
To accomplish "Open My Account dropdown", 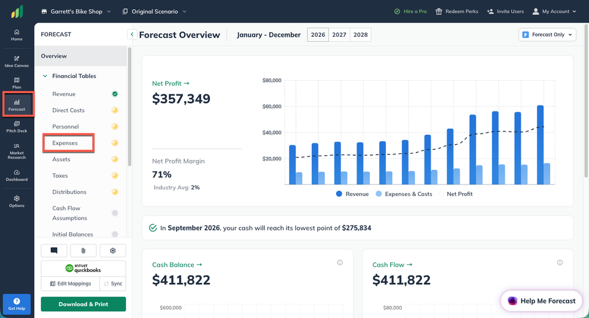I will point(554,12).
